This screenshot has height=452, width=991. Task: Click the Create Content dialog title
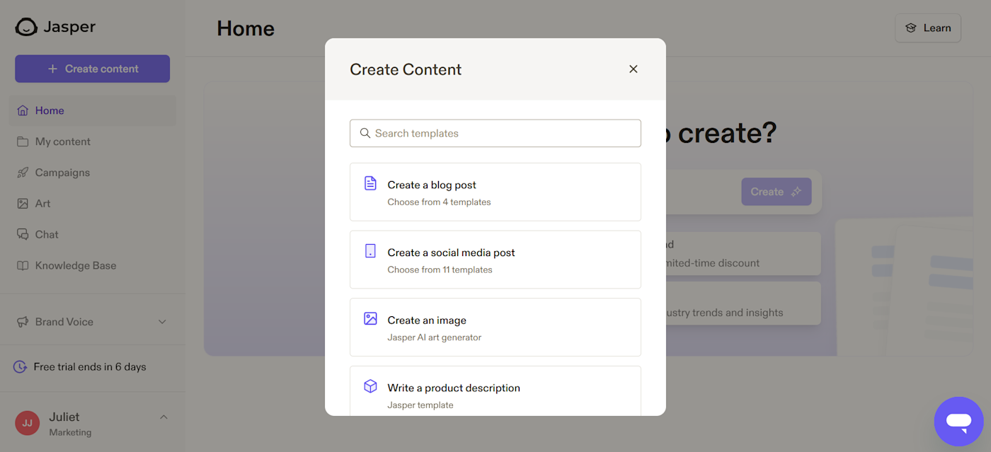point(406,69)
